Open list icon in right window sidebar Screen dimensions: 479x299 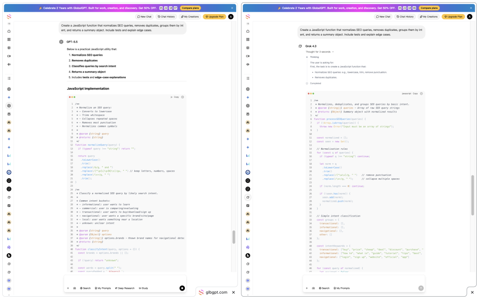click(x=248, y=78)
